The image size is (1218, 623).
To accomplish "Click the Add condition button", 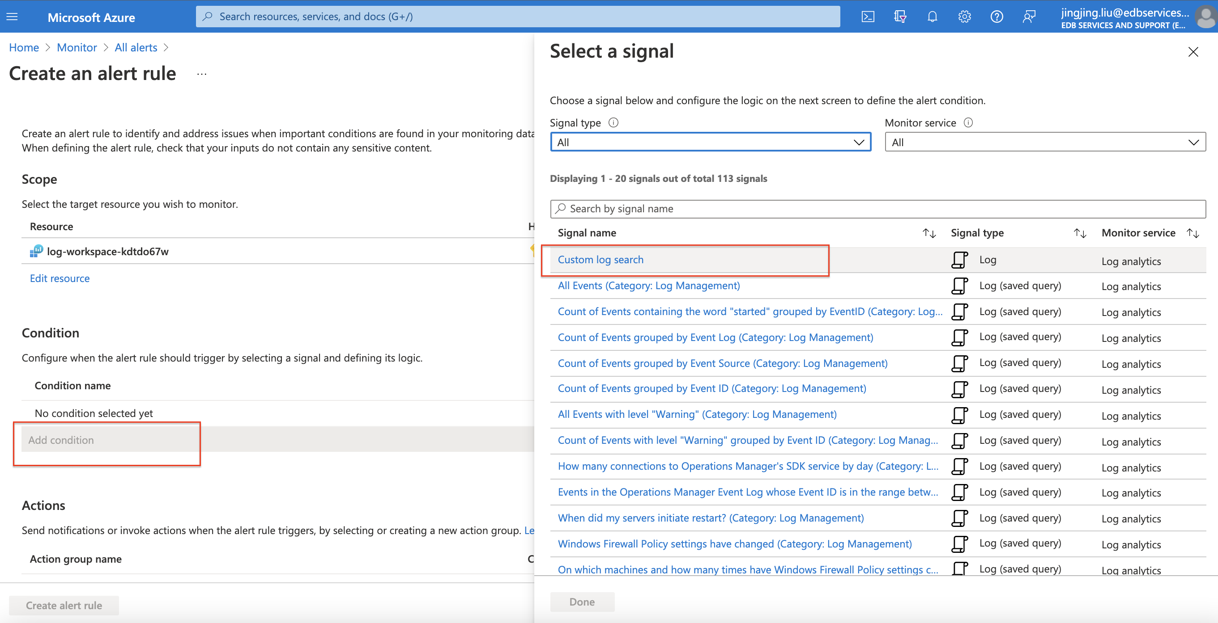I will (61, 440).
